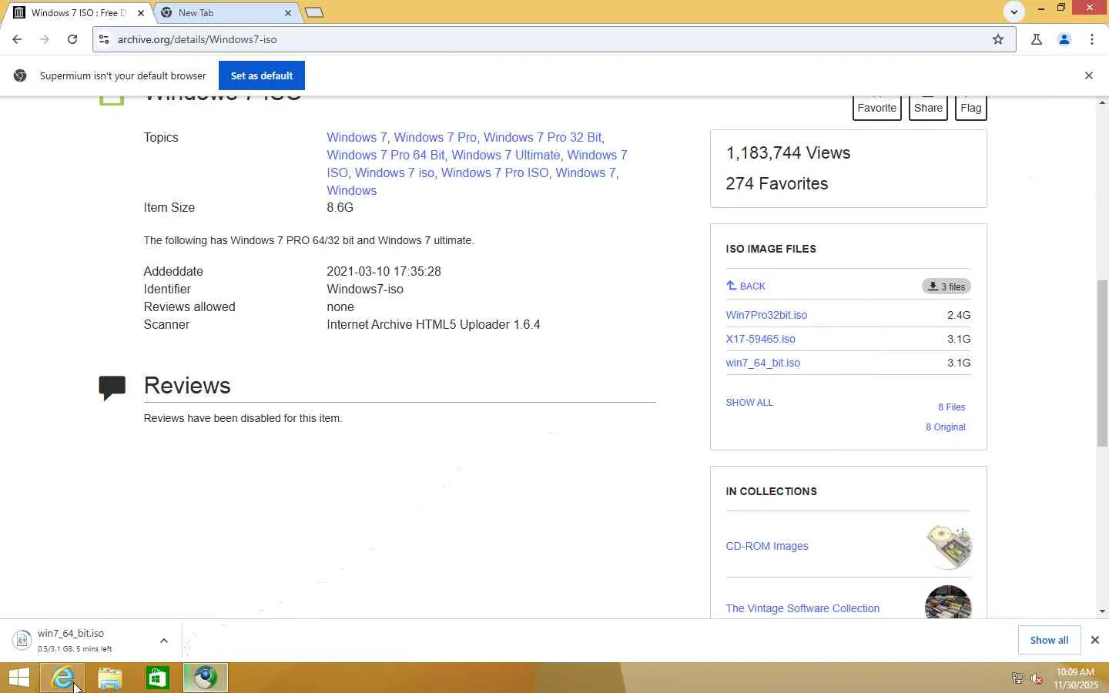Download win7_64_bit.iso from file list
This screenshot has width=1109, height=693.
762,363
